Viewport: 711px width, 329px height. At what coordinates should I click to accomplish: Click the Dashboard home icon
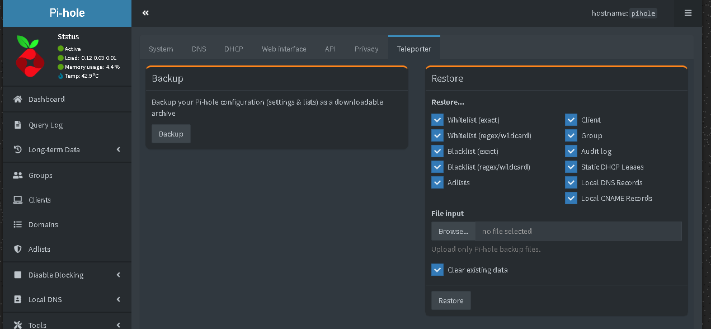point(17,99)
